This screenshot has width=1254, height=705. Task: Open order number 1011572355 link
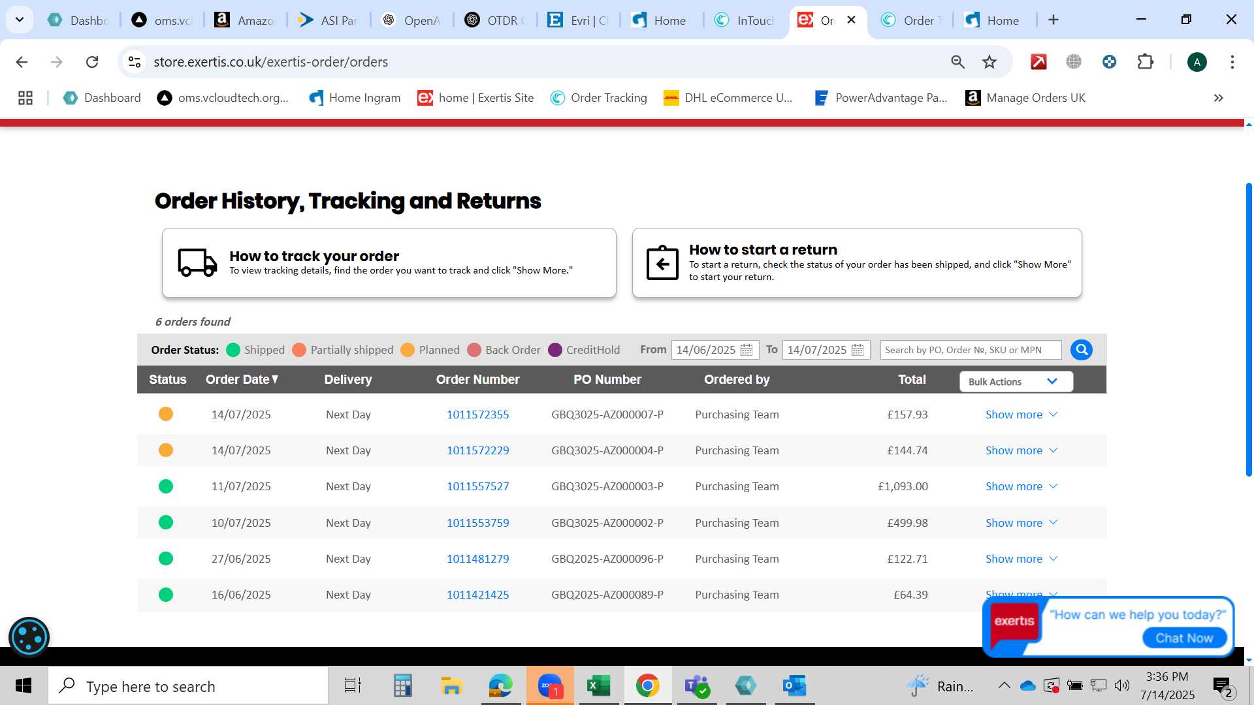click(477, 415)
